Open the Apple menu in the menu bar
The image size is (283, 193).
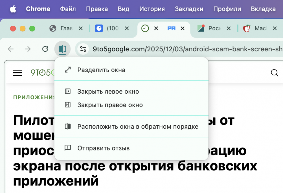coord(13,9)
